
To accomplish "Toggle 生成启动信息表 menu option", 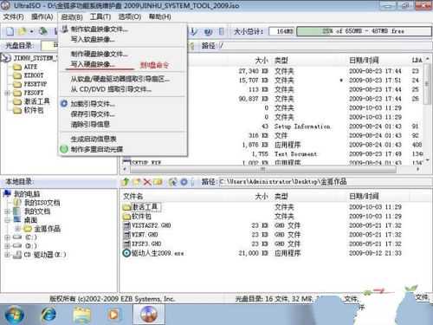I will [x=94, y=139].
